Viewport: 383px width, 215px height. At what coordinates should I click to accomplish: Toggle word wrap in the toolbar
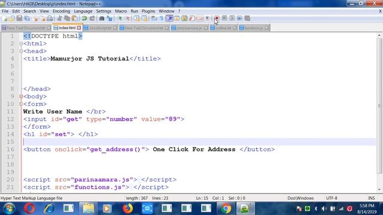click(154, 19)
